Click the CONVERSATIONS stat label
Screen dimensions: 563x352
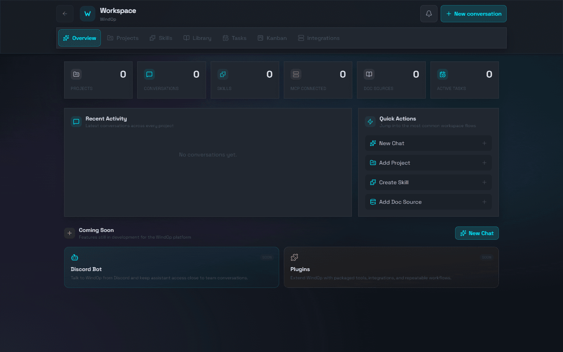tap(161, 88)
